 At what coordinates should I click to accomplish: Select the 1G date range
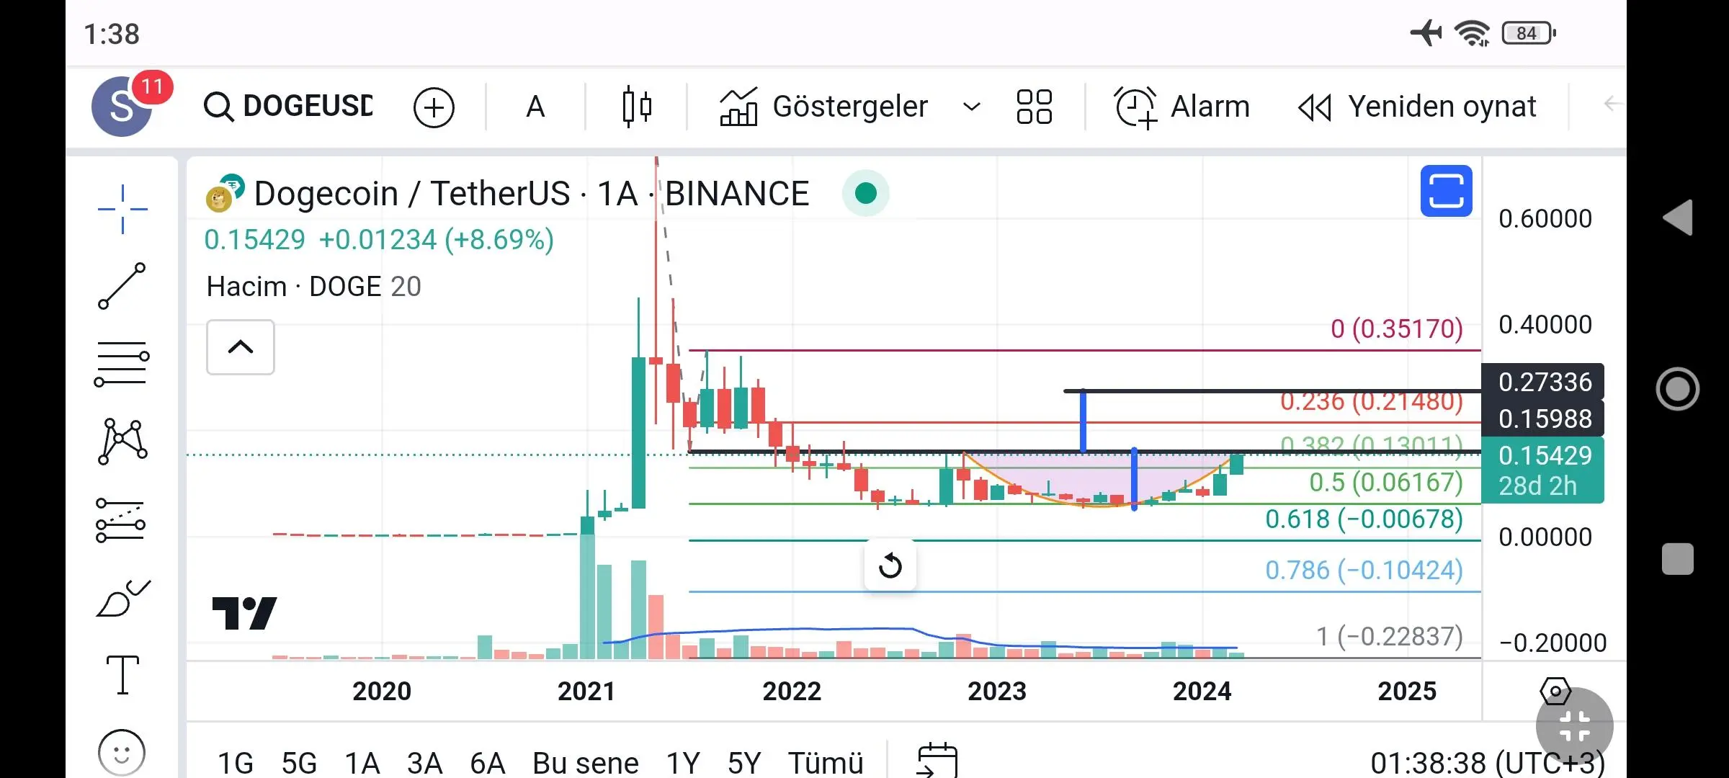pyautogui.click(x=236, y=762)
